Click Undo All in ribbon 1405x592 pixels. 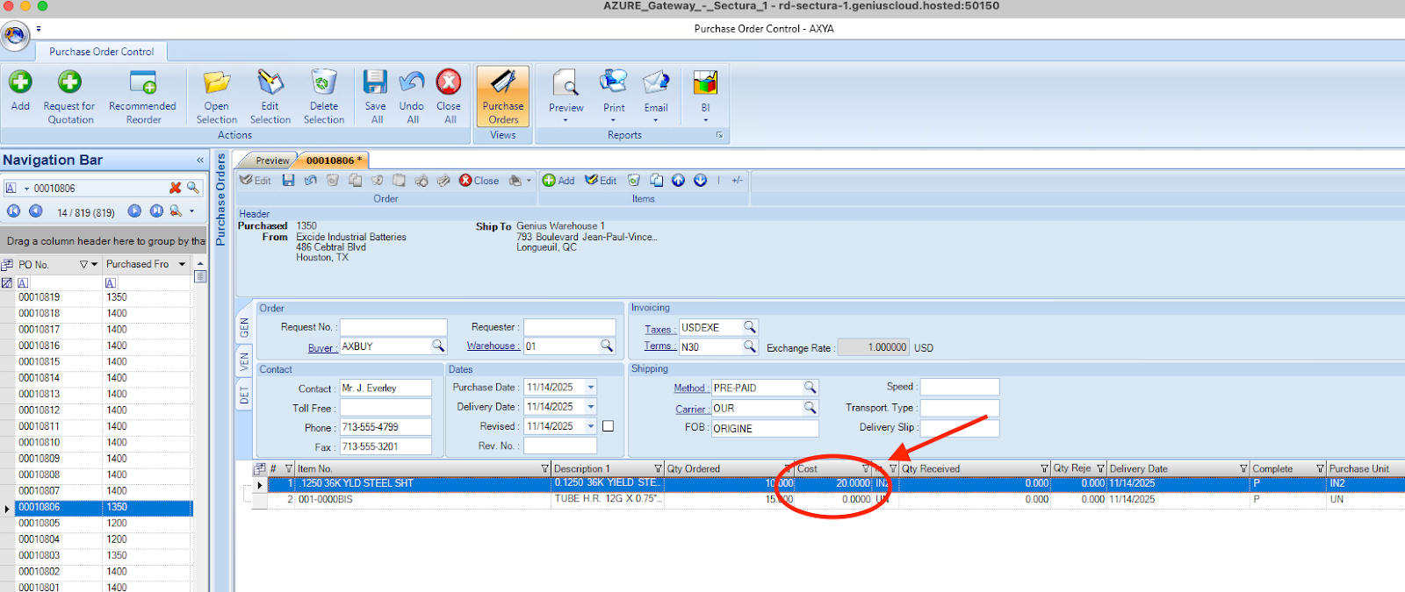click(x=412, y=83)
